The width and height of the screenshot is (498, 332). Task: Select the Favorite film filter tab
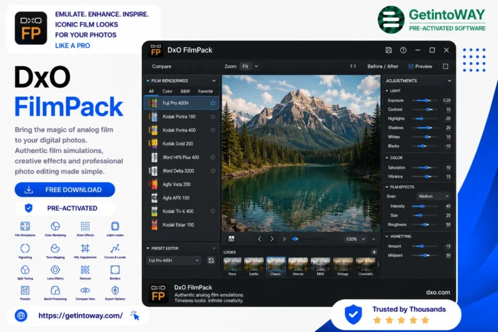[206, 91]
